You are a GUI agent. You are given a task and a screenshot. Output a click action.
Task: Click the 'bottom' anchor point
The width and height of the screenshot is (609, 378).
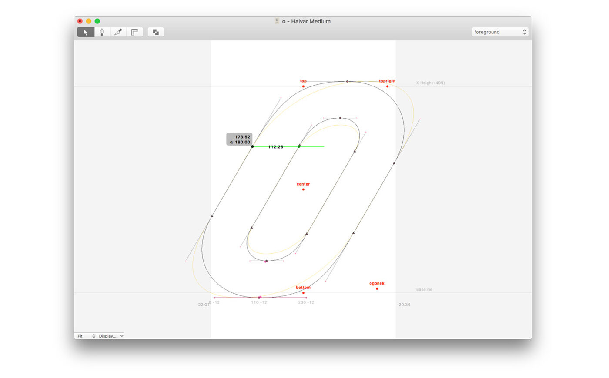(x=303, y=293)
